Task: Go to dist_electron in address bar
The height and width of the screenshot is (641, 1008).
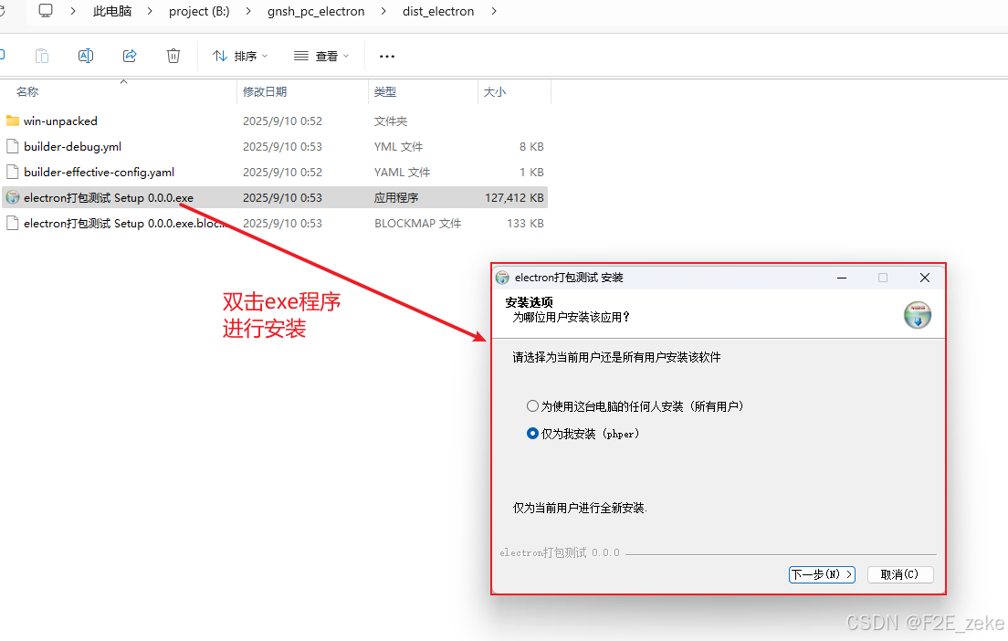Action: [438, 12]
